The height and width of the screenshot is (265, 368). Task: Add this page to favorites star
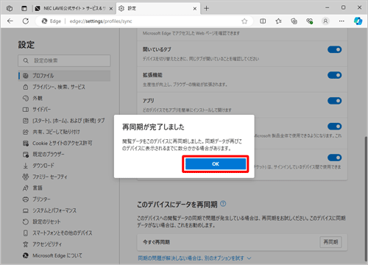tap(244, 21)
